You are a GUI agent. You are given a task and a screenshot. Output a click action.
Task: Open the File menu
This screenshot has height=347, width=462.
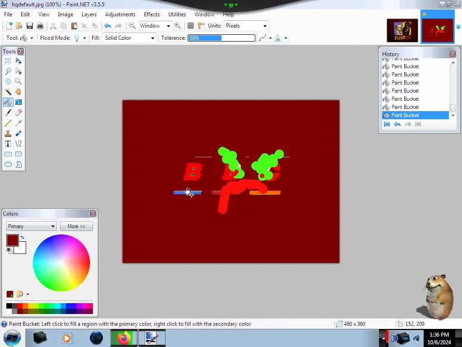(x=8, y=14)
